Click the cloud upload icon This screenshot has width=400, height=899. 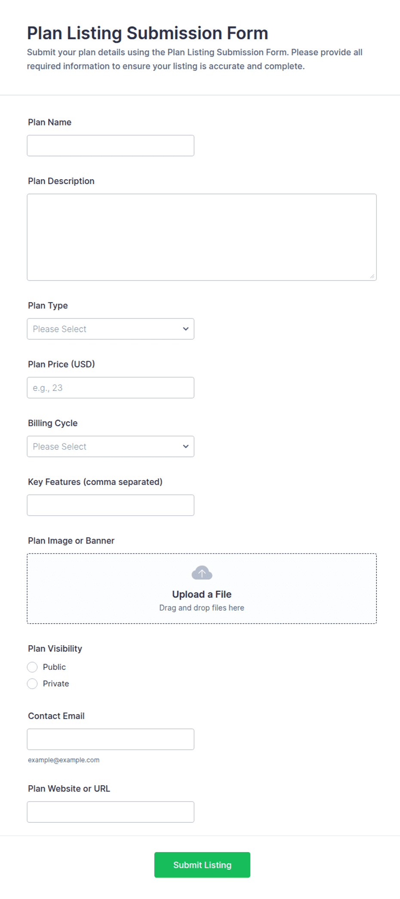coord(202,573)
